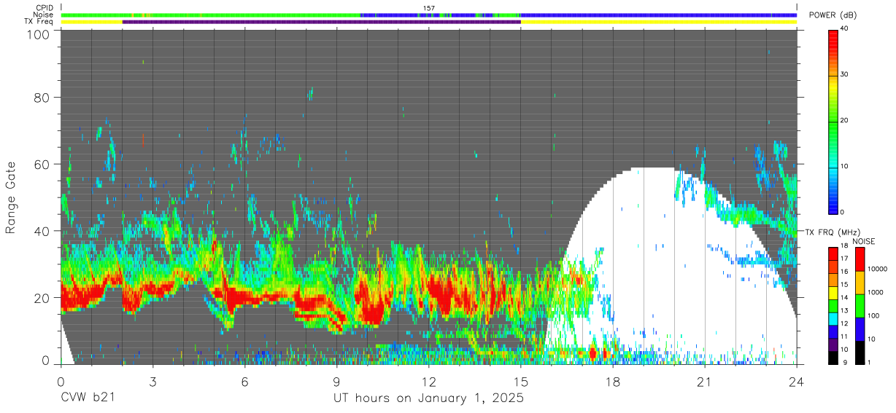Click the 30 tick on the POWER color bar
Image resolution: width=896 pixels, height=413 pixels.
(x=843, y=74)
